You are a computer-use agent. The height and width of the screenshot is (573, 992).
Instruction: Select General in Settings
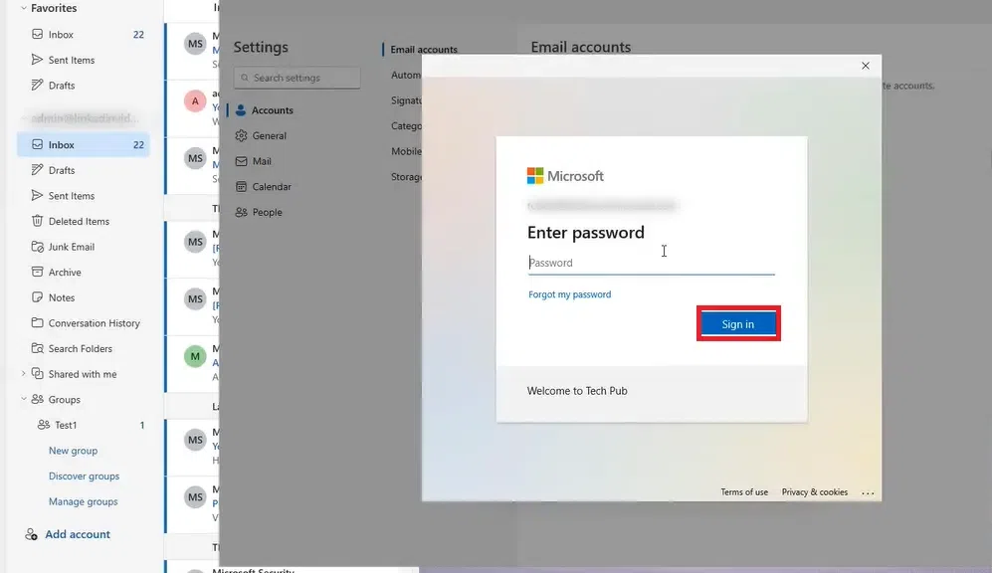[269, 135]
